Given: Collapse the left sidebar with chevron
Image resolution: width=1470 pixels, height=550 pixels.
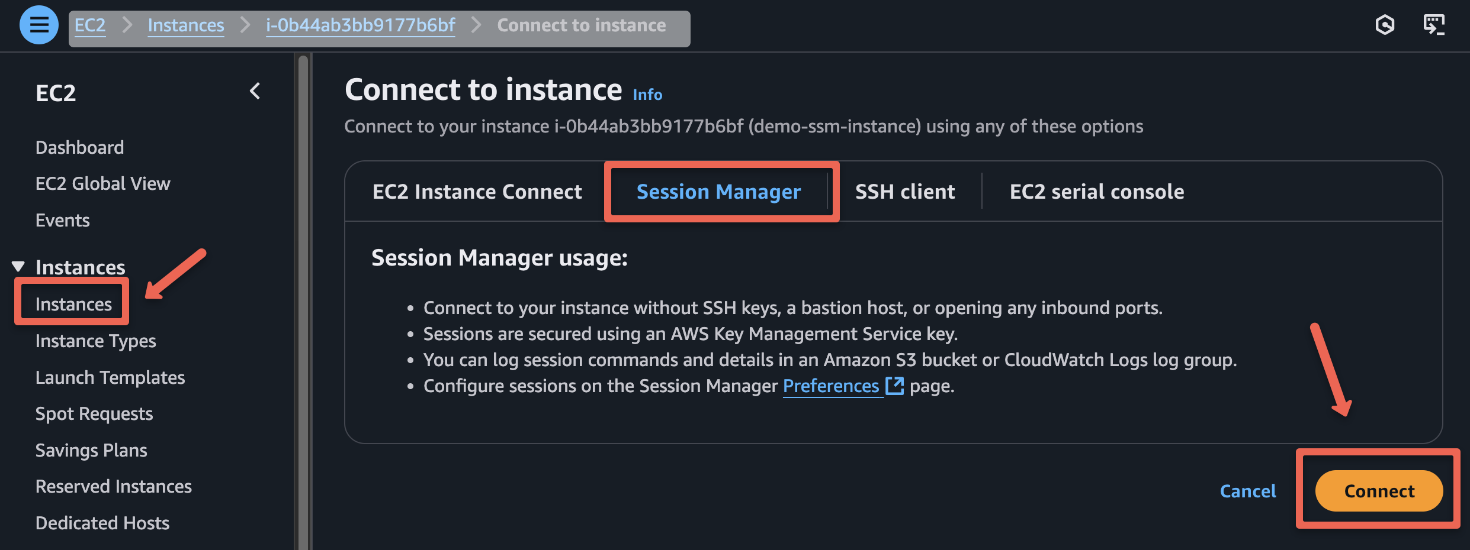Looking at the screenshot, I should point(255,92).
